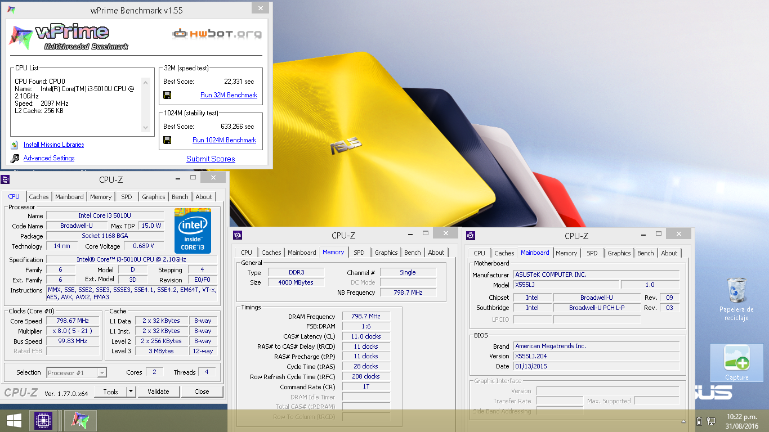Click the save icon beside 1024M Best Score
This screenshot has height=432, width=769.
(x=167, y=140)
